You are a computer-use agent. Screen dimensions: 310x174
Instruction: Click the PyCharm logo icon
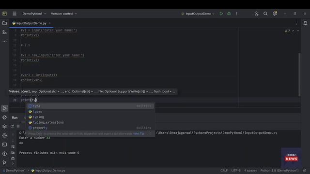[x=4, y=14]
